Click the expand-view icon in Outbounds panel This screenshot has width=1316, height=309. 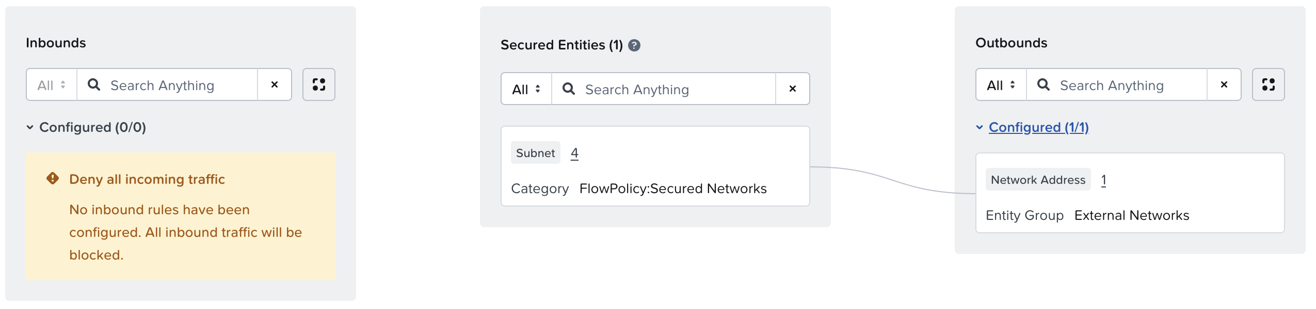pos(1268,84)
